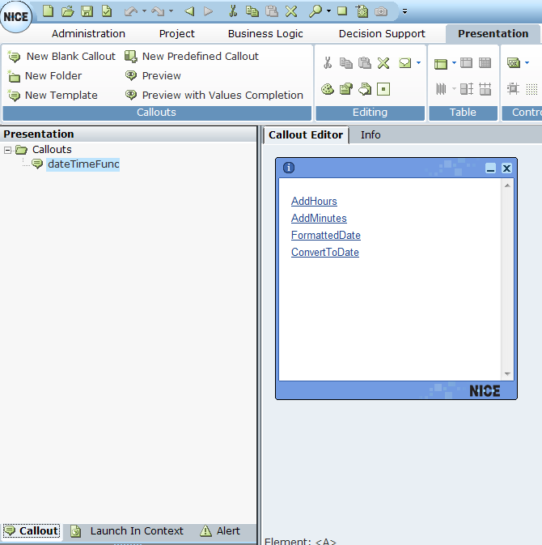Open the Undo dropdown arrow

click(144, 11)
